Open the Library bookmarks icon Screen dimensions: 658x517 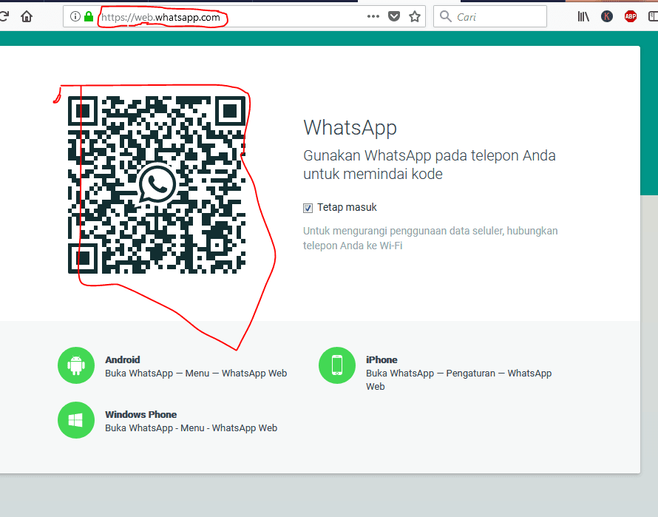point(583,17)
